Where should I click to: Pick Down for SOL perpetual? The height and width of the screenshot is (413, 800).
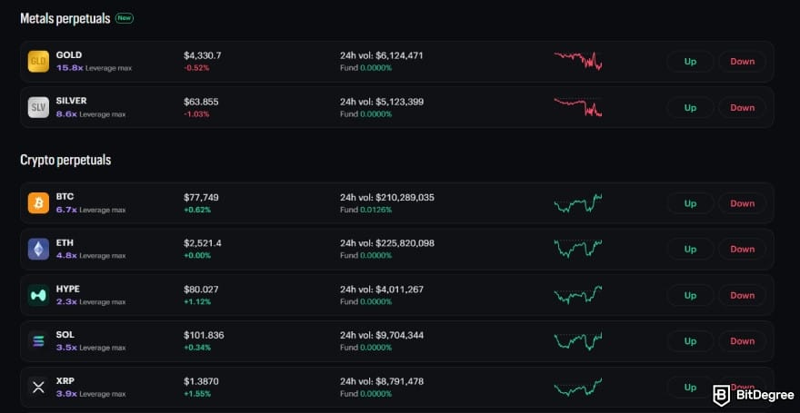pyautogui.click(x=742, y=341)
